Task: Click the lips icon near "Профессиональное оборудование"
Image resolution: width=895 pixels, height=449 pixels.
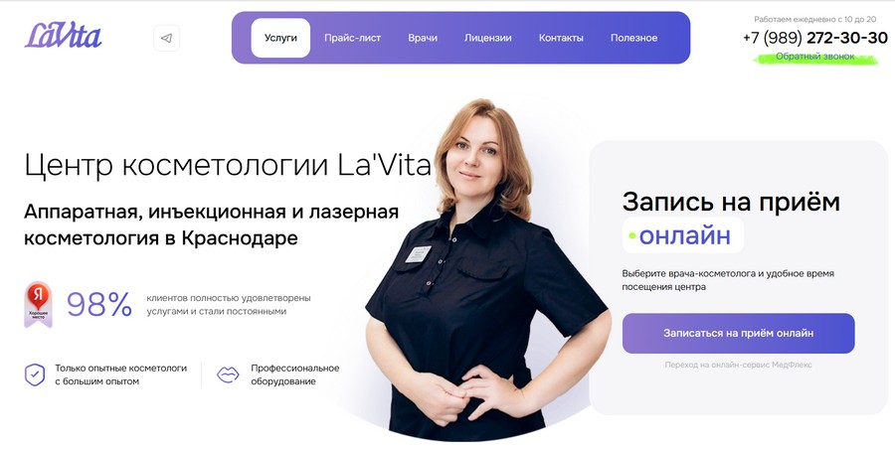Action: (x=228, y=374)
